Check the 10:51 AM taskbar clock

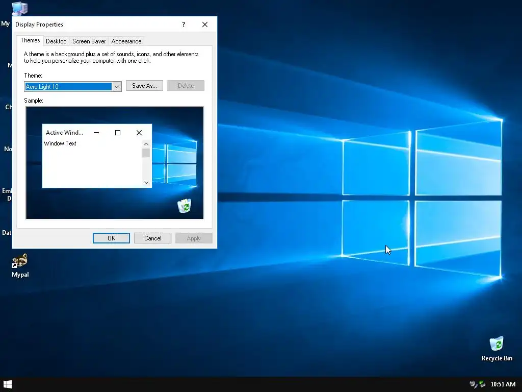503,384
